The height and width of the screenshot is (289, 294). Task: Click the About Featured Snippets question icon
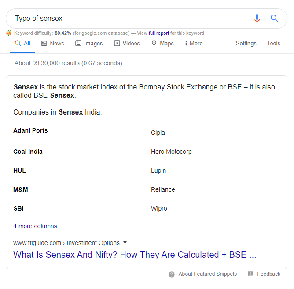coord(172,274)
